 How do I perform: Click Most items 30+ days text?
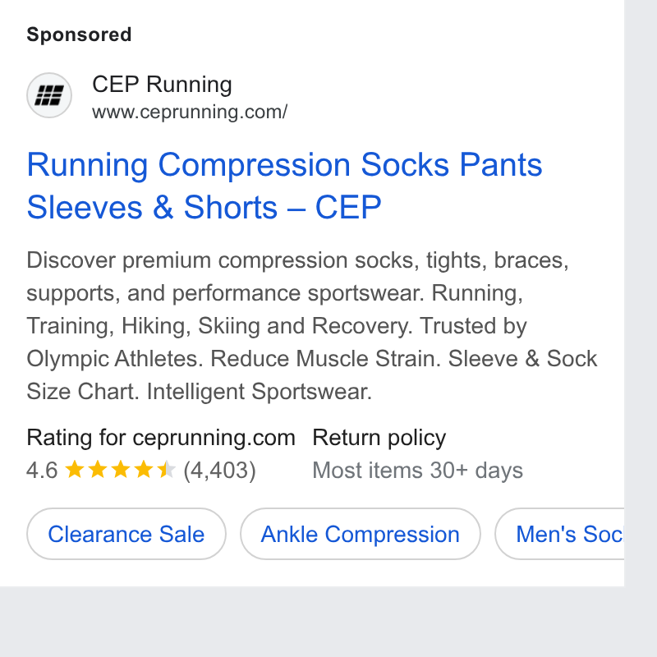point(418,470)
